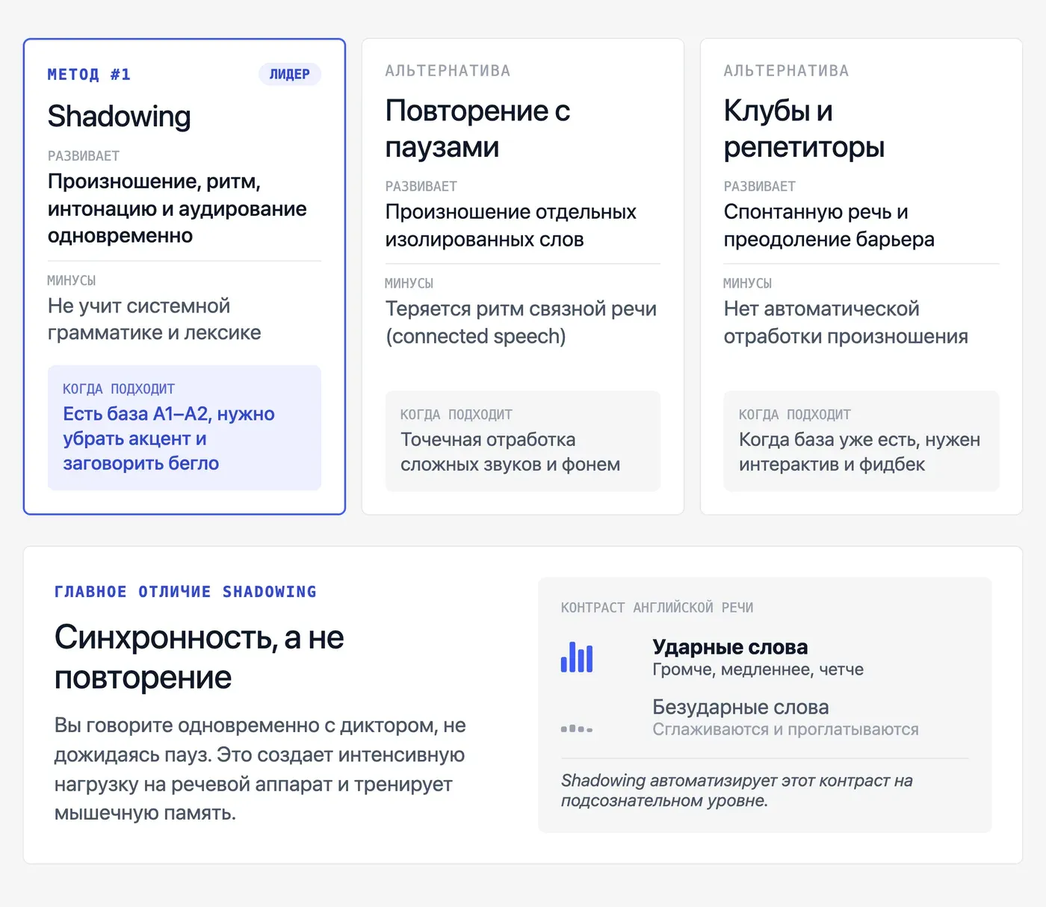Screen dimensions: 1046x907
Task: Select the heading Повторение с паузами
Action: [x=478, y=129]
